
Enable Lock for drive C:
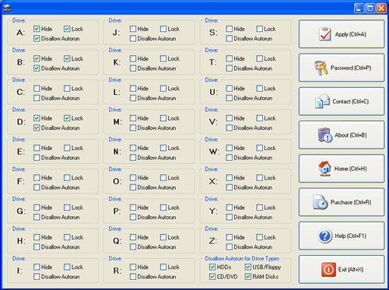click(67, 89)
